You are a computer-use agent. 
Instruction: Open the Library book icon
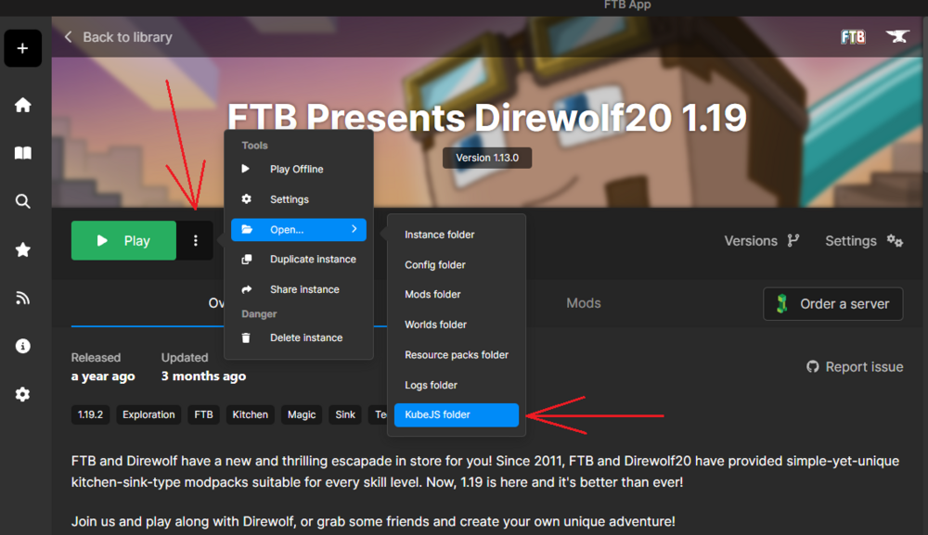click(23, 153)
